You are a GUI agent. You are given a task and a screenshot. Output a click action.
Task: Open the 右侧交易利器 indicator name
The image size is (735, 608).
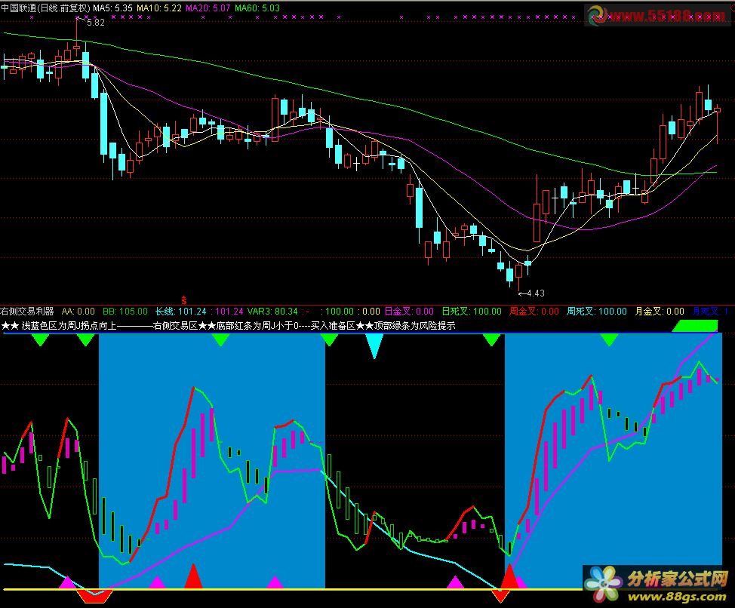coord(27,311)
